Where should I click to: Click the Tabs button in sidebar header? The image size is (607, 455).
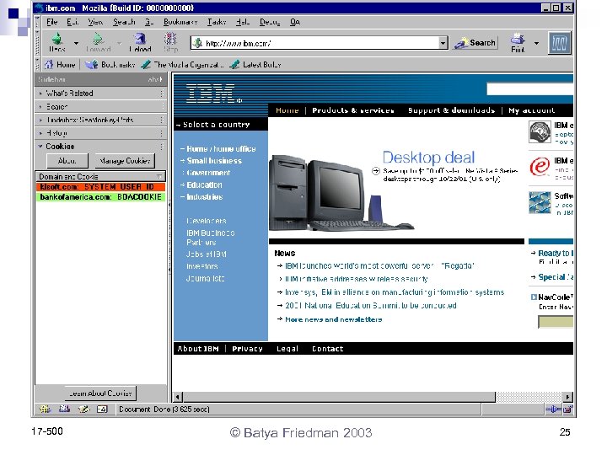click(x=155, y=79)
